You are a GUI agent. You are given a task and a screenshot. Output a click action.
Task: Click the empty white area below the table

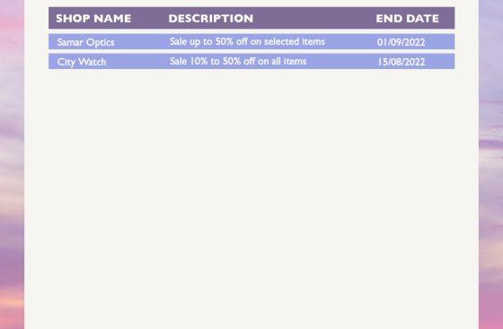tap(251, 198)
